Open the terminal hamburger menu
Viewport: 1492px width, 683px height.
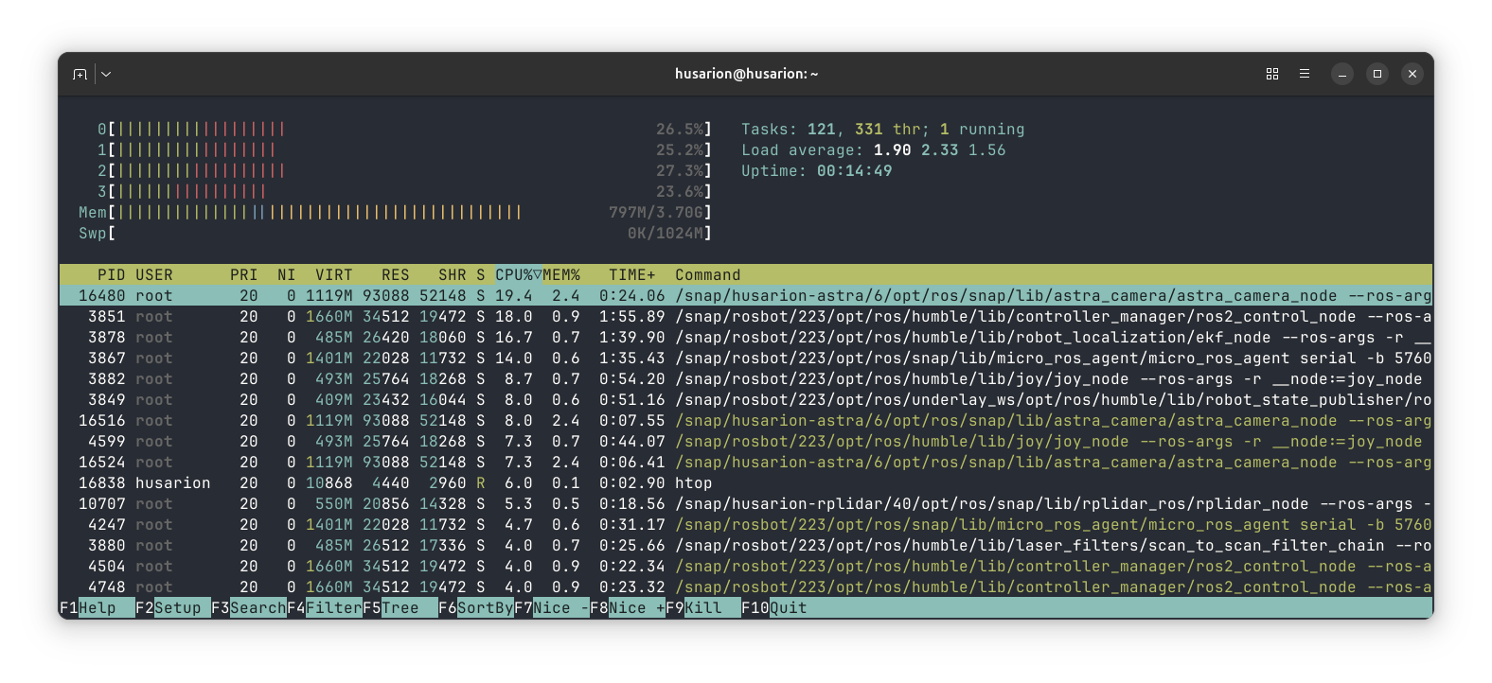point(1304,74)
